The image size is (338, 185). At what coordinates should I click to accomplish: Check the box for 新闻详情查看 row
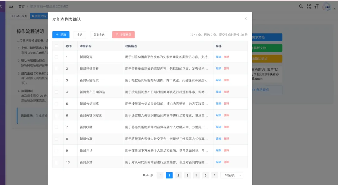click(x=56, y=68)
